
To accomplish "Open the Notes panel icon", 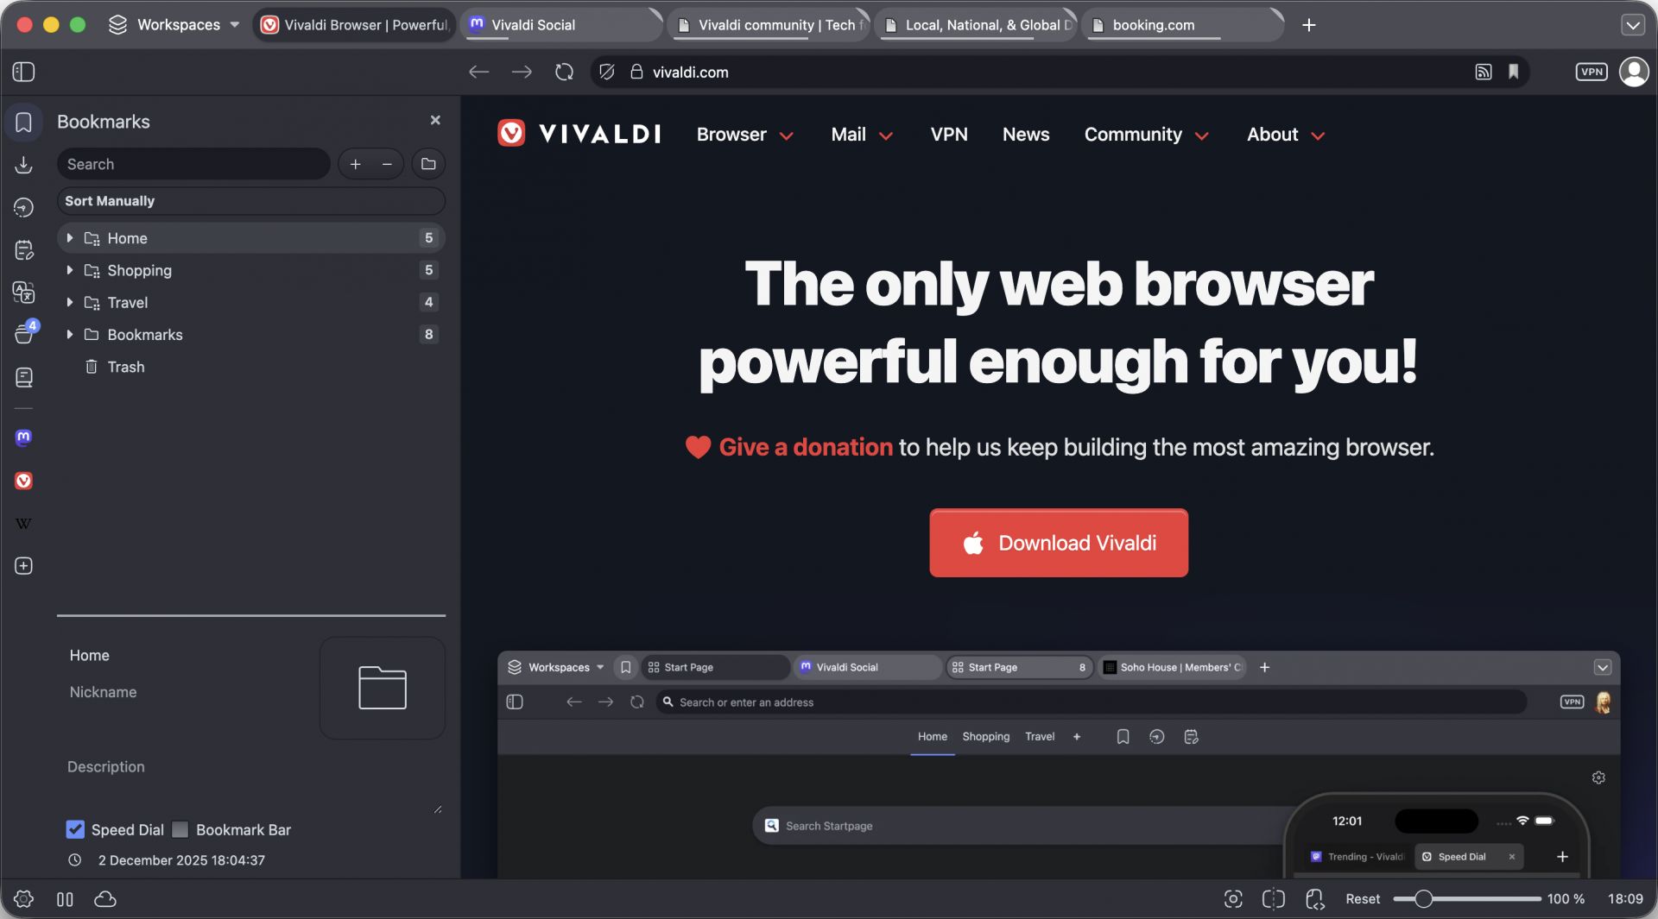I will pos(23,250).
